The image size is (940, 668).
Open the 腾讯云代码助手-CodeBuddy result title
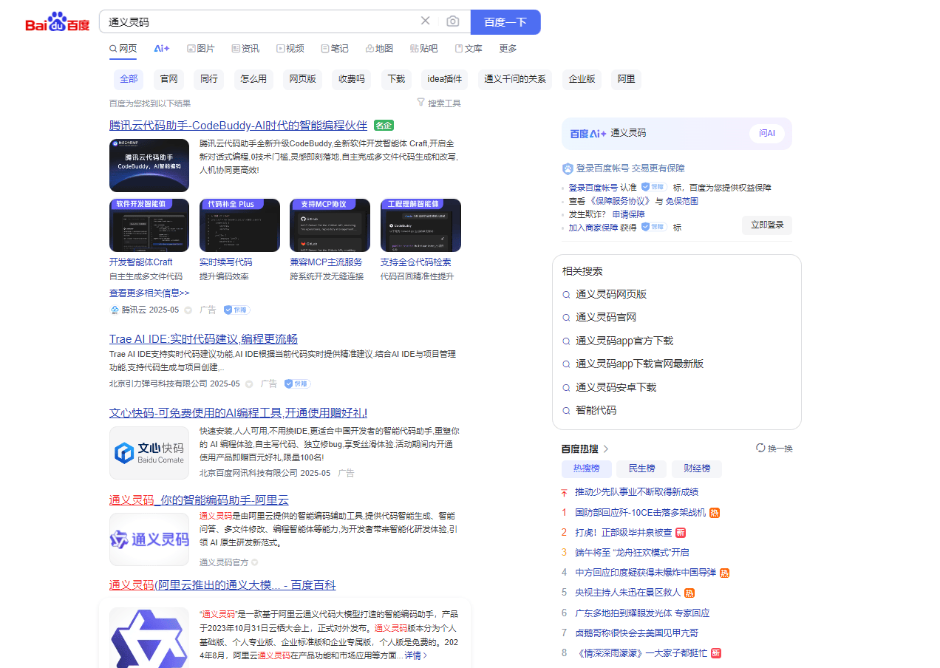[x=238, y=126]
